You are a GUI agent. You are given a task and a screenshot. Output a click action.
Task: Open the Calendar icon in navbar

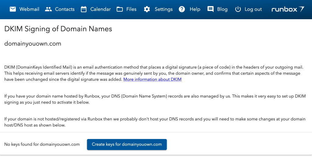coord(84,9)
